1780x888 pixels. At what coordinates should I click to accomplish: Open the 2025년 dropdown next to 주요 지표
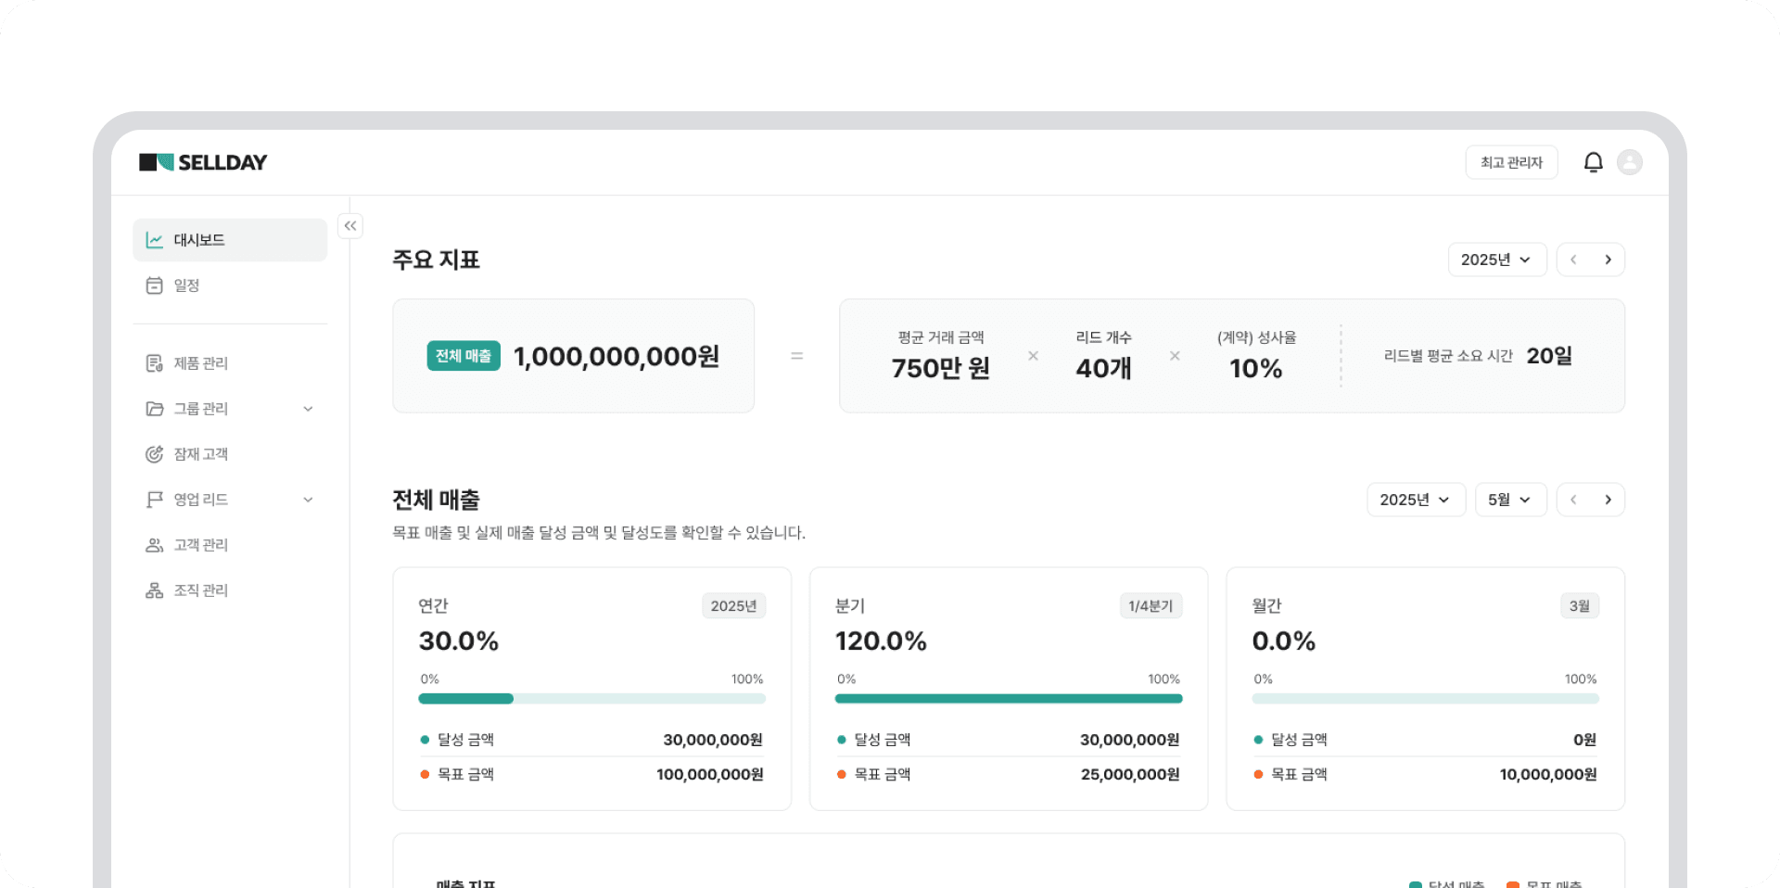[1496, 260]
